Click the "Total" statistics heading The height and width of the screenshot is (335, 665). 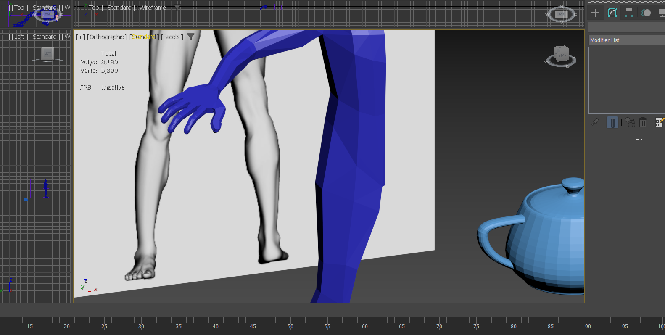click(x=108, y=54)
